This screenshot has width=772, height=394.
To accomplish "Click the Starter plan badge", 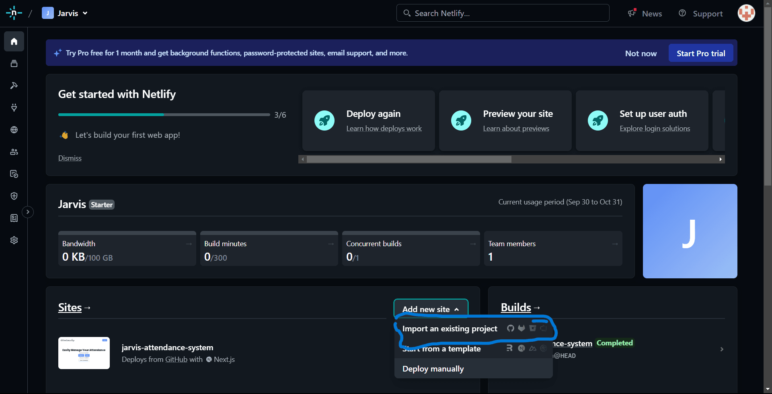I will 102,205.
